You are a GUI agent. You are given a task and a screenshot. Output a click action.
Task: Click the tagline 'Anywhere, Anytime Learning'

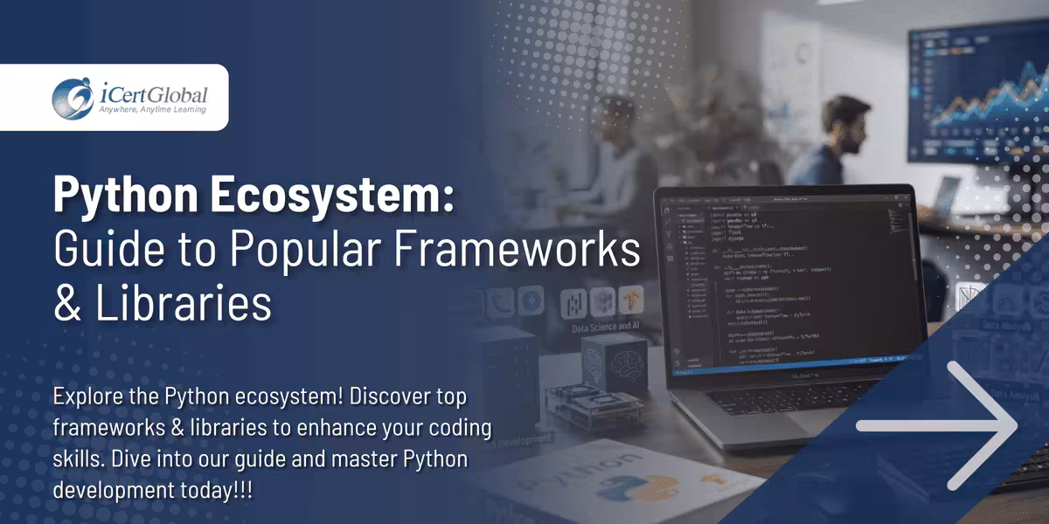152,110
